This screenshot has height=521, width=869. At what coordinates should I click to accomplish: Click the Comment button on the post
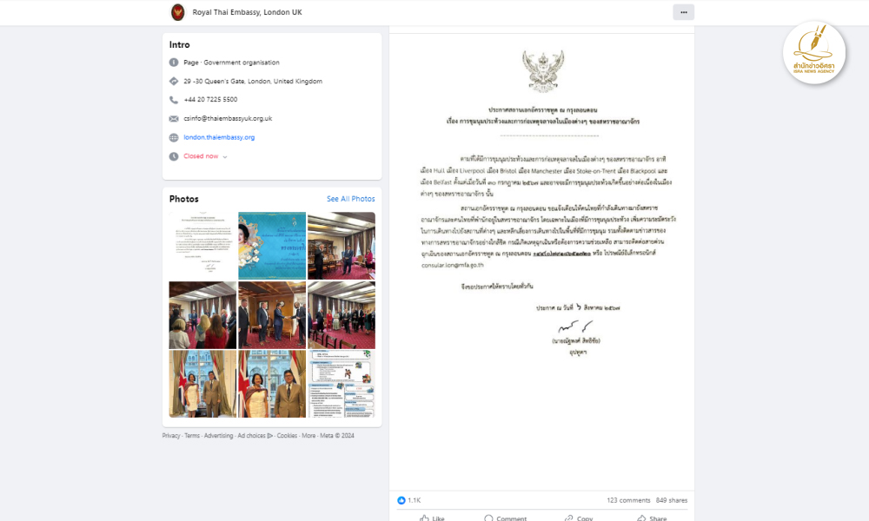[x=505, y=518]
